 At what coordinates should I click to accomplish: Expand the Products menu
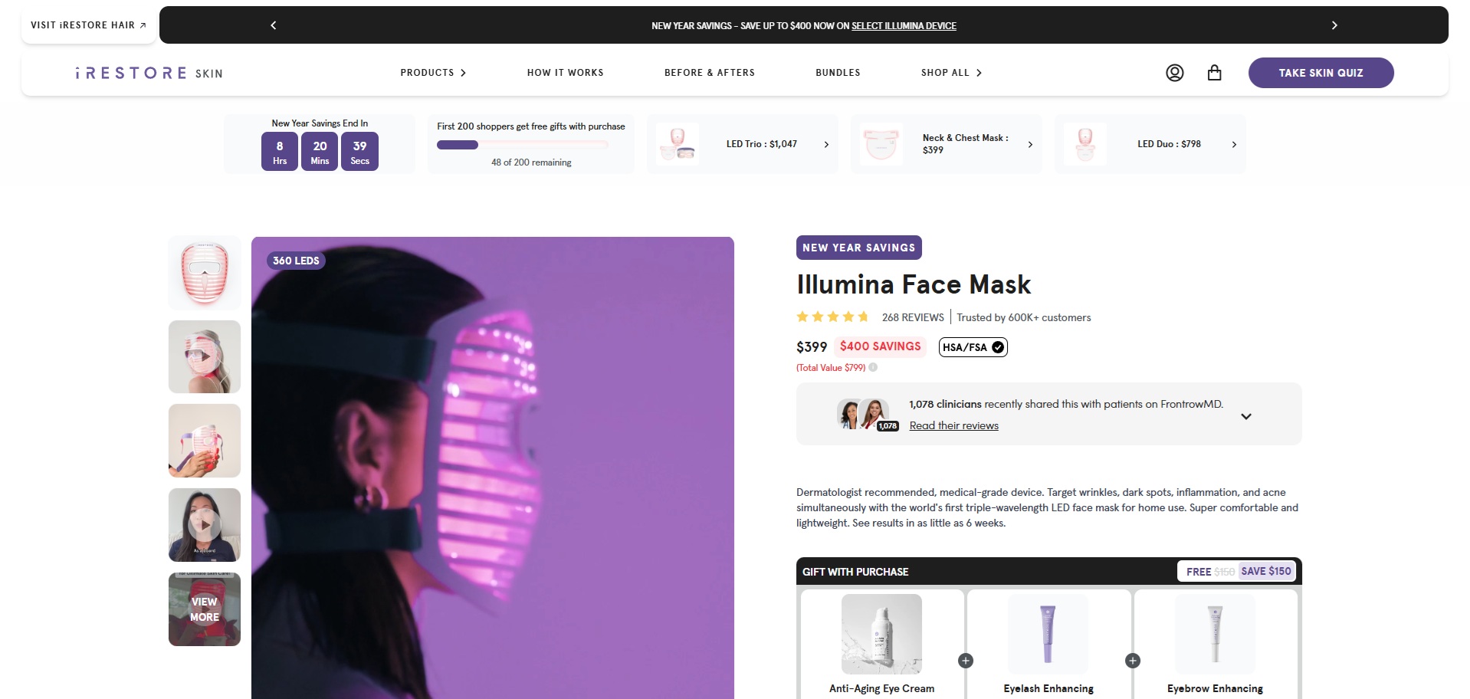433,73
